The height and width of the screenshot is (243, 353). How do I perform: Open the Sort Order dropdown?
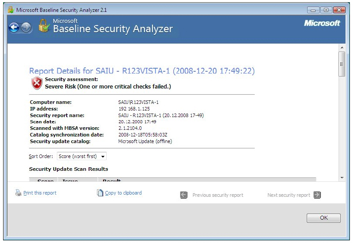point(82,156)
